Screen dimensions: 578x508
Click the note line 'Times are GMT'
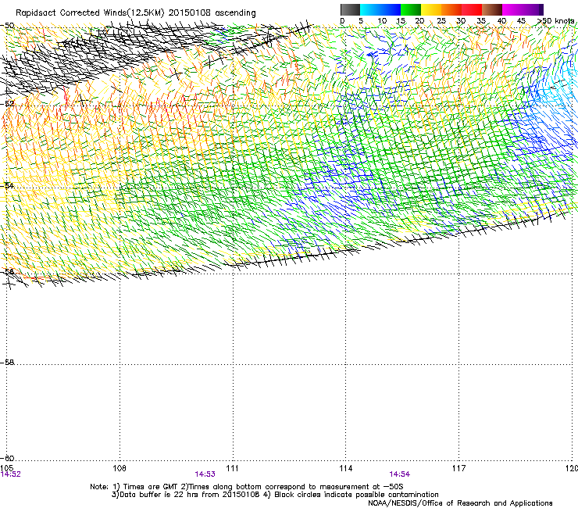click(x=247, y=487)
